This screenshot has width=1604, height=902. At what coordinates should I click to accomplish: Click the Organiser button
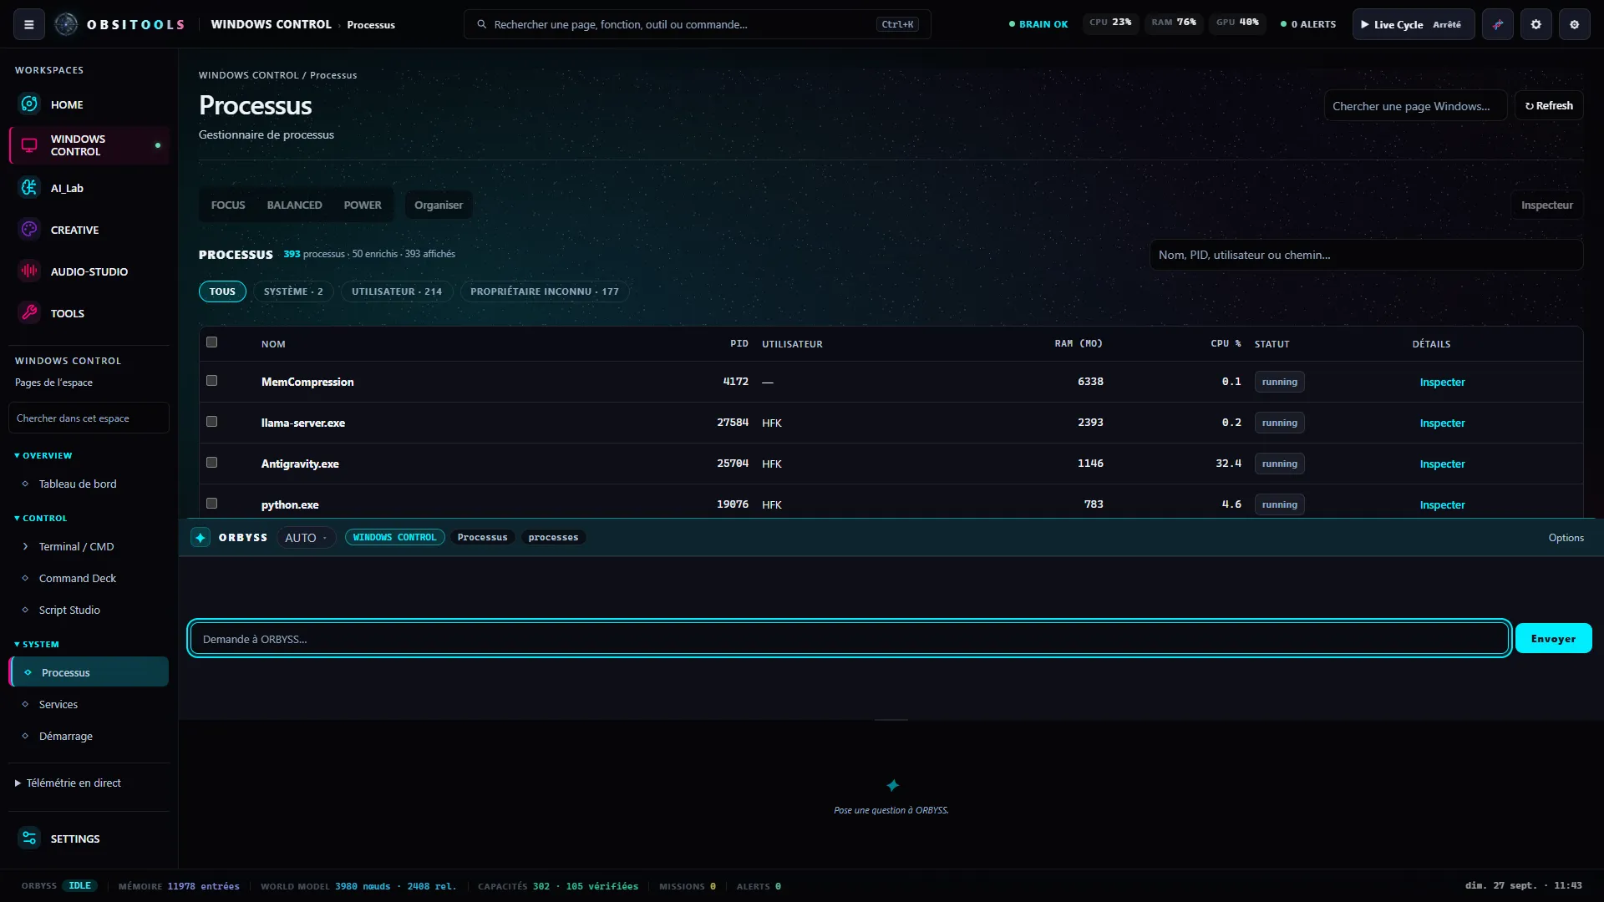pyautogui.click(x=439, y=205)
